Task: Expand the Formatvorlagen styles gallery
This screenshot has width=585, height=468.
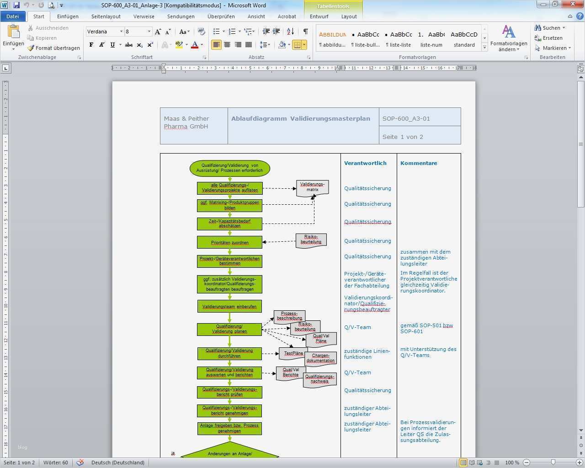Action: [484, 48]
